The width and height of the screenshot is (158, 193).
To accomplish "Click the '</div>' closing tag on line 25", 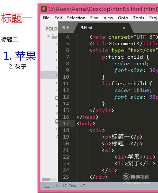I will (x=99, y=177).
